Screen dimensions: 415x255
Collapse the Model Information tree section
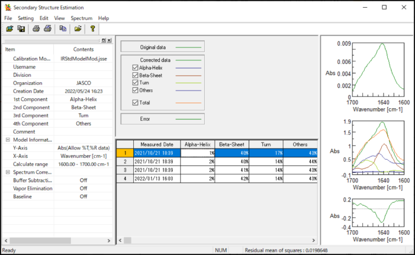(x=7, y=140)
